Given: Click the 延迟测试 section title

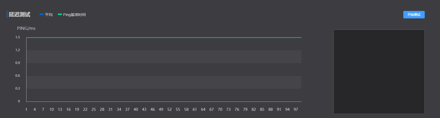Looking at the screenshot, I should [20, 14].
